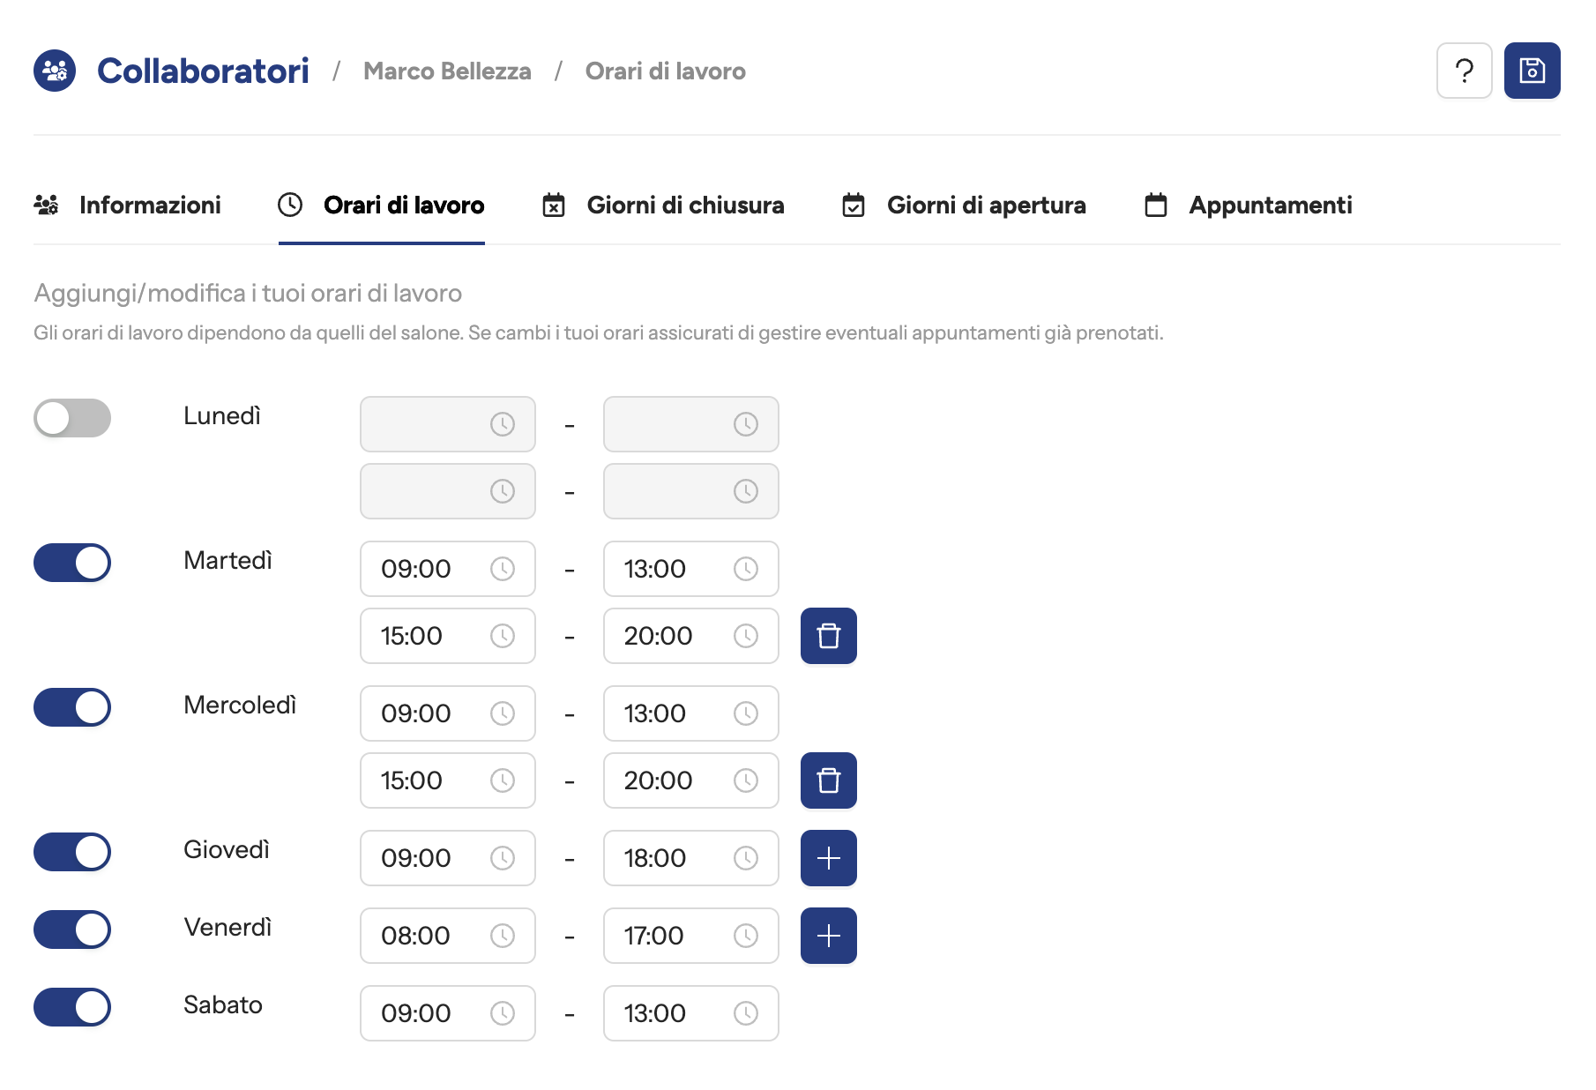Delete Martedì second time slot

[x=828, y=636]
